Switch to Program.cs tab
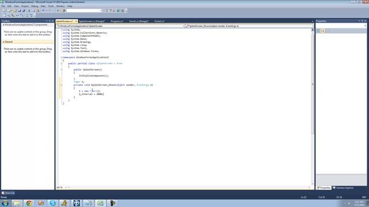Image resolution: width=369 pixels, height=207 pixels. tap(117, 21)
